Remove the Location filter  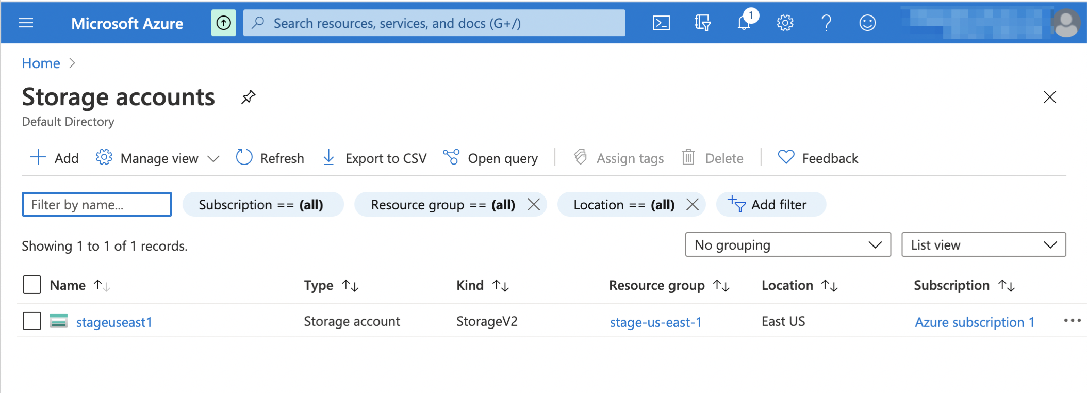[x=693, y=204]
